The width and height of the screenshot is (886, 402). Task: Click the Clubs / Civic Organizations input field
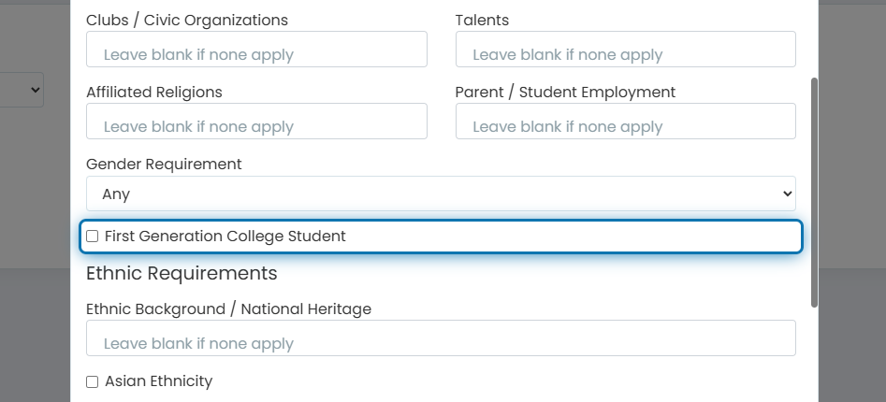pos(256,50)
